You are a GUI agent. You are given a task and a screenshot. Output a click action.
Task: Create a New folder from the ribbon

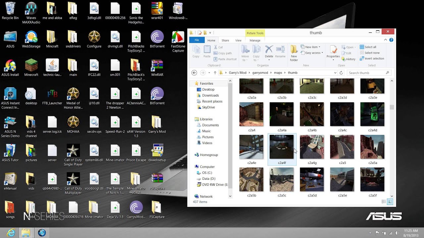point(294,53)
